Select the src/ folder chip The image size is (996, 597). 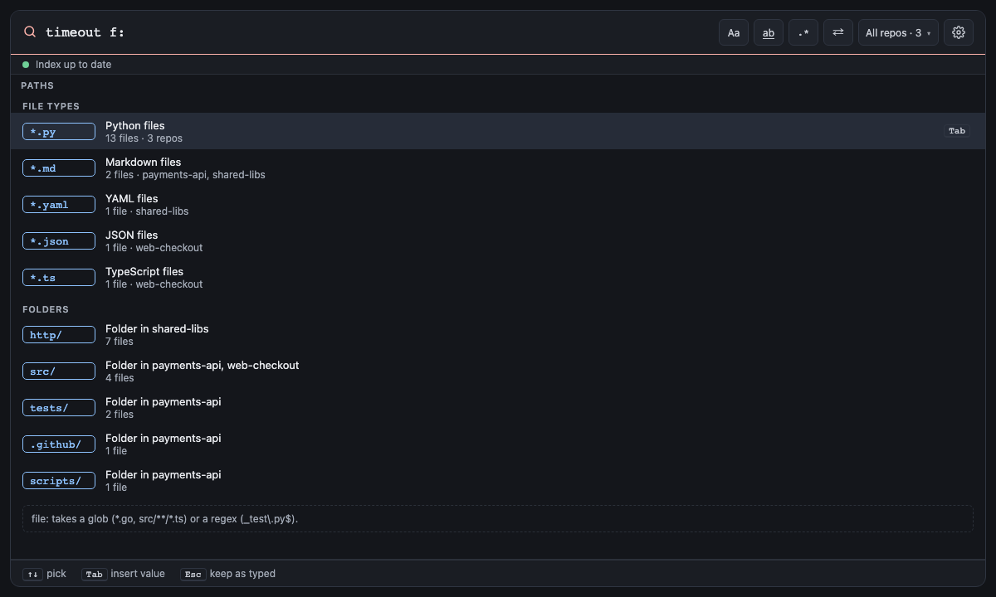pos(59,371)
